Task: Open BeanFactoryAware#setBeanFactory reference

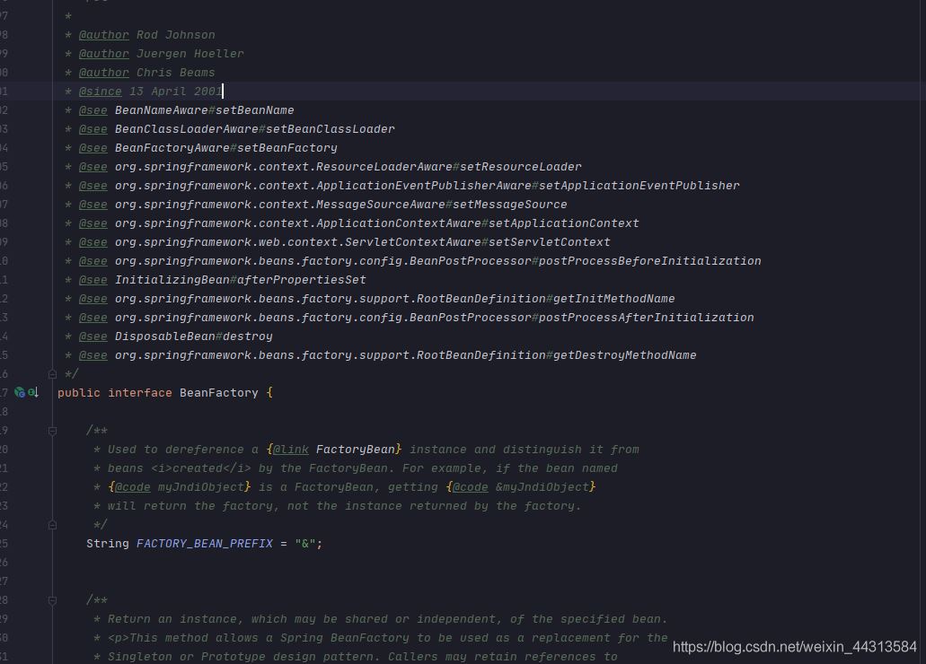Action: (226, 148)
